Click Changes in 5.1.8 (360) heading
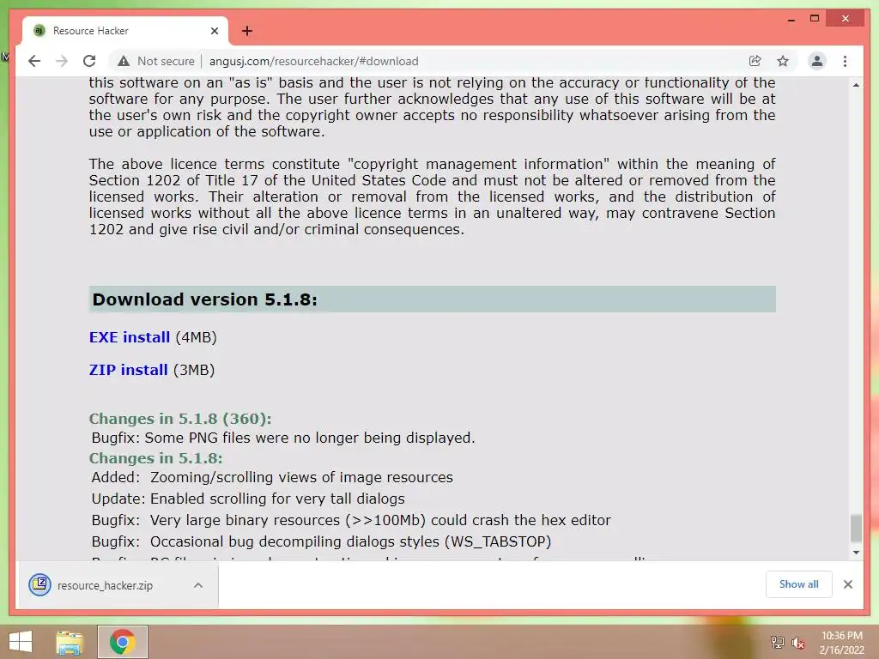Screen dimensions: 879x659 [180, 419]
